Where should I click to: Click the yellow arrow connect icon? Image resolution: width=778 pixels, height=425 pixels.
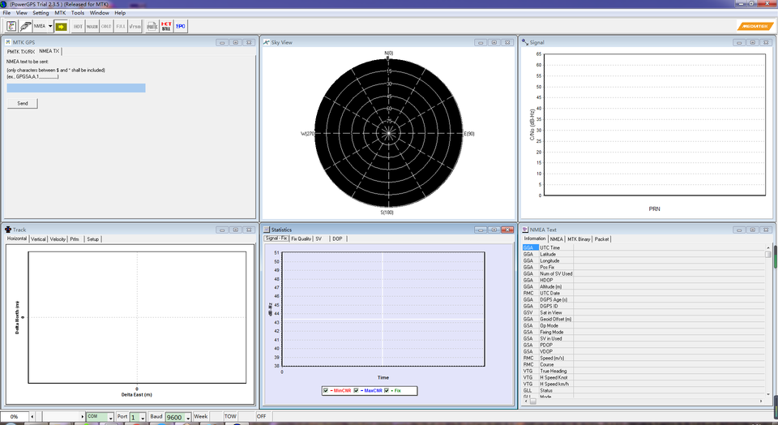point(61,26)
